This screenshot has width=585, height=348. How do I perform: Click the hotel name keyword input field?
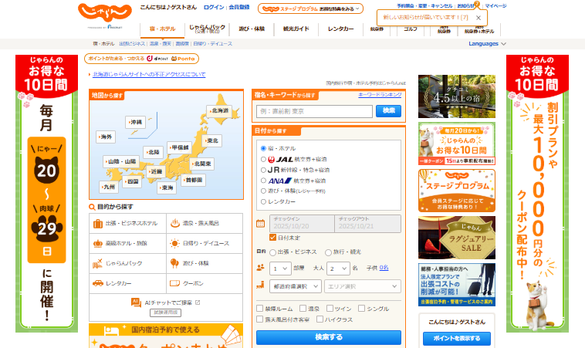pos(313,111)
